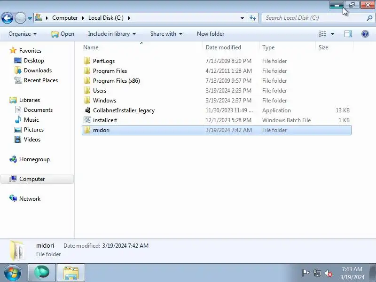
Task: Click the '3/19/2024 2:23 PM' date cell
Action: (x=228, y=90)
